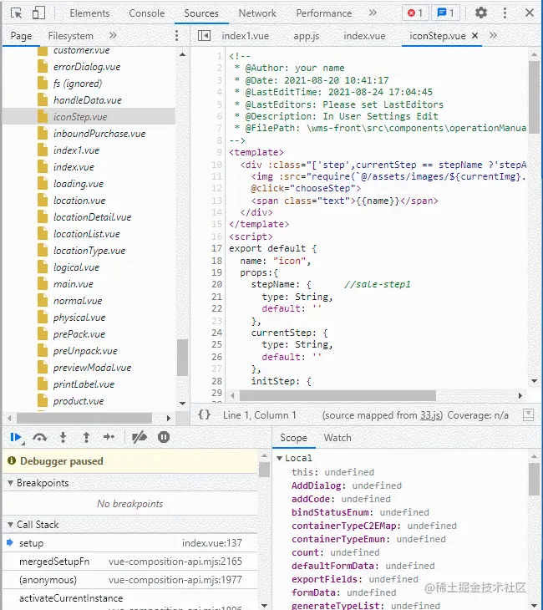This screenshot has height=610, width=543.
Task: Open the app.js editor tab
Action: (306, 36)
